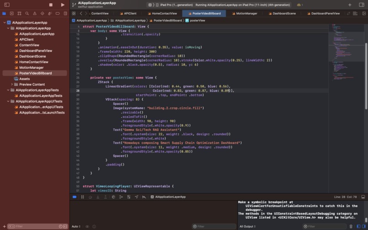The width and height of the screenshot is (368, 230).
Task: Collapse the AIApplicationLayerApp group folder
Action: click(x=8, y=28)
